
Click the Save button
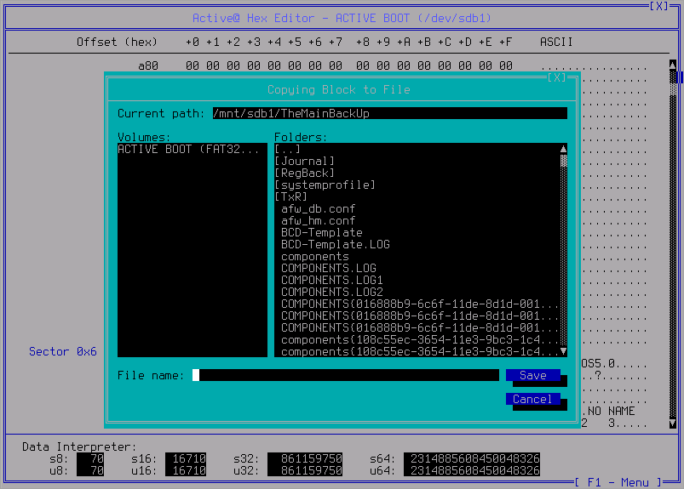pyautogui.click(x=532, y=375)
